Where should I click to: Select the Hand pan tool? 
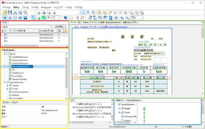click(x=93, y=13)
